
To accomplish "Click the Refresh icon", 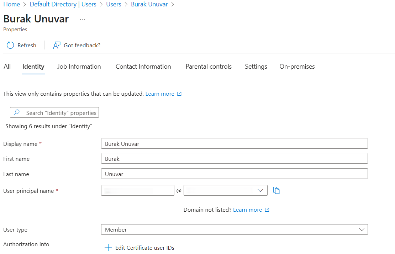I will tap(10, 45).
